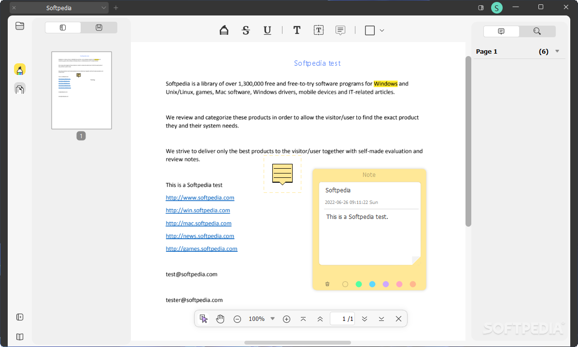Select the Highlight tool
This screenshot has width=578, height=347.
coord(224,30)
